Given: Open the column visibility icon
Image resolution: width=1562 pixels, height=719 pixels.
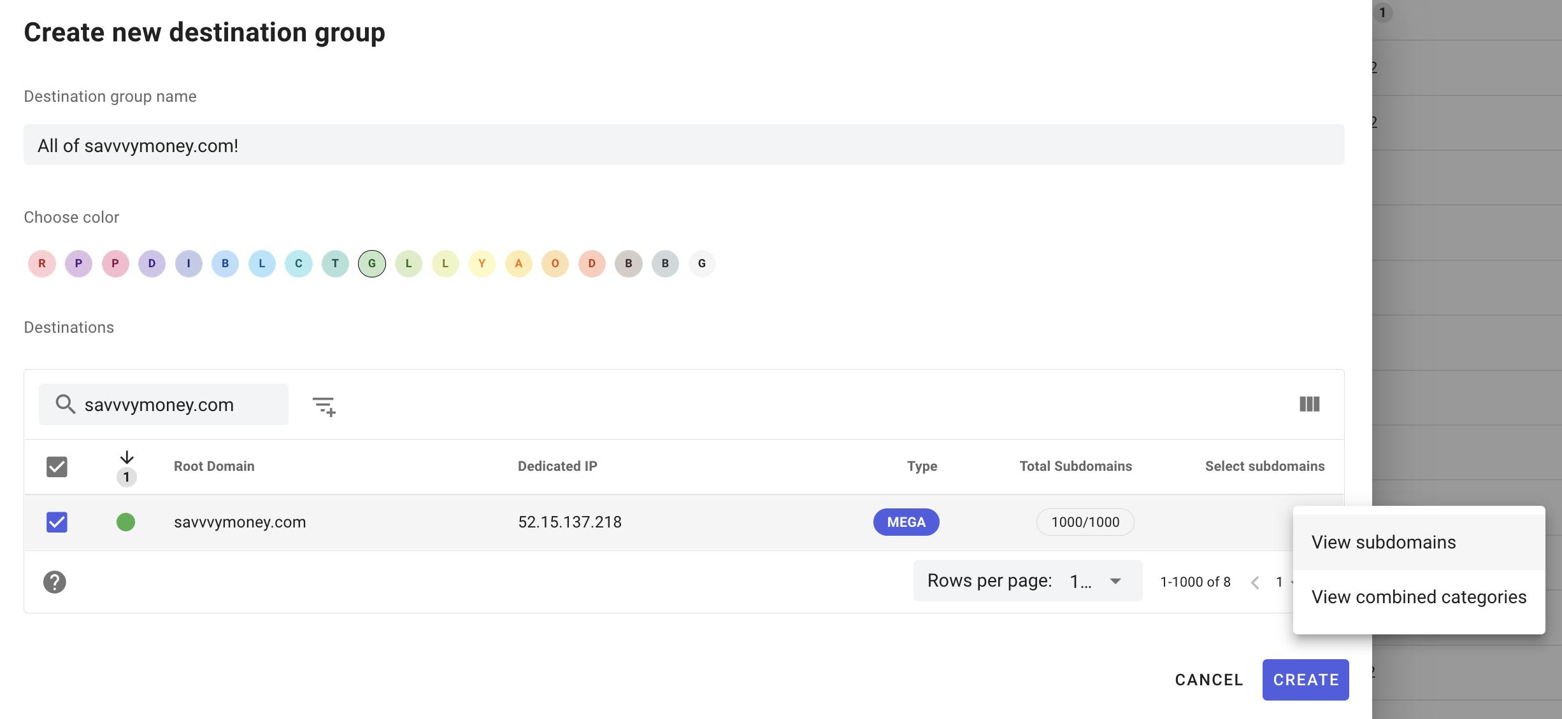Looking at the screenshot, I should [x=1310, y=404].
